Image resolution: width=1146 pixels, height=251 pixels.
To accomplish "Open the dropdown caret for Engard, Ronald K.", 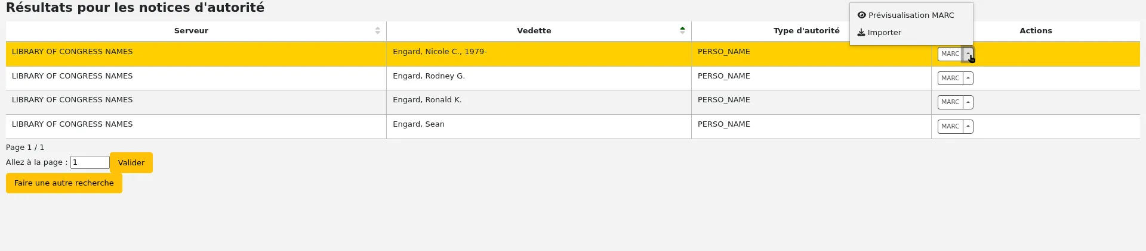I will (x=968, y=102).
